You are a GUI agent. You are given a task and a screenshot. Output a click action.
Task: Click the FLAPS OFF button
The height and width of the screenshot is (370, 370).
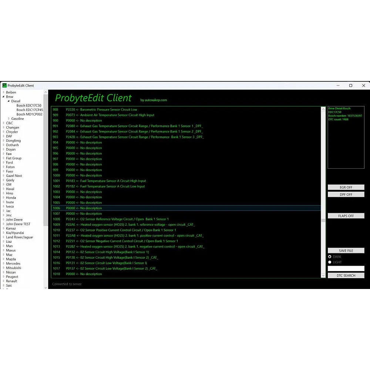pyautogui.click(x=346, y=216)
